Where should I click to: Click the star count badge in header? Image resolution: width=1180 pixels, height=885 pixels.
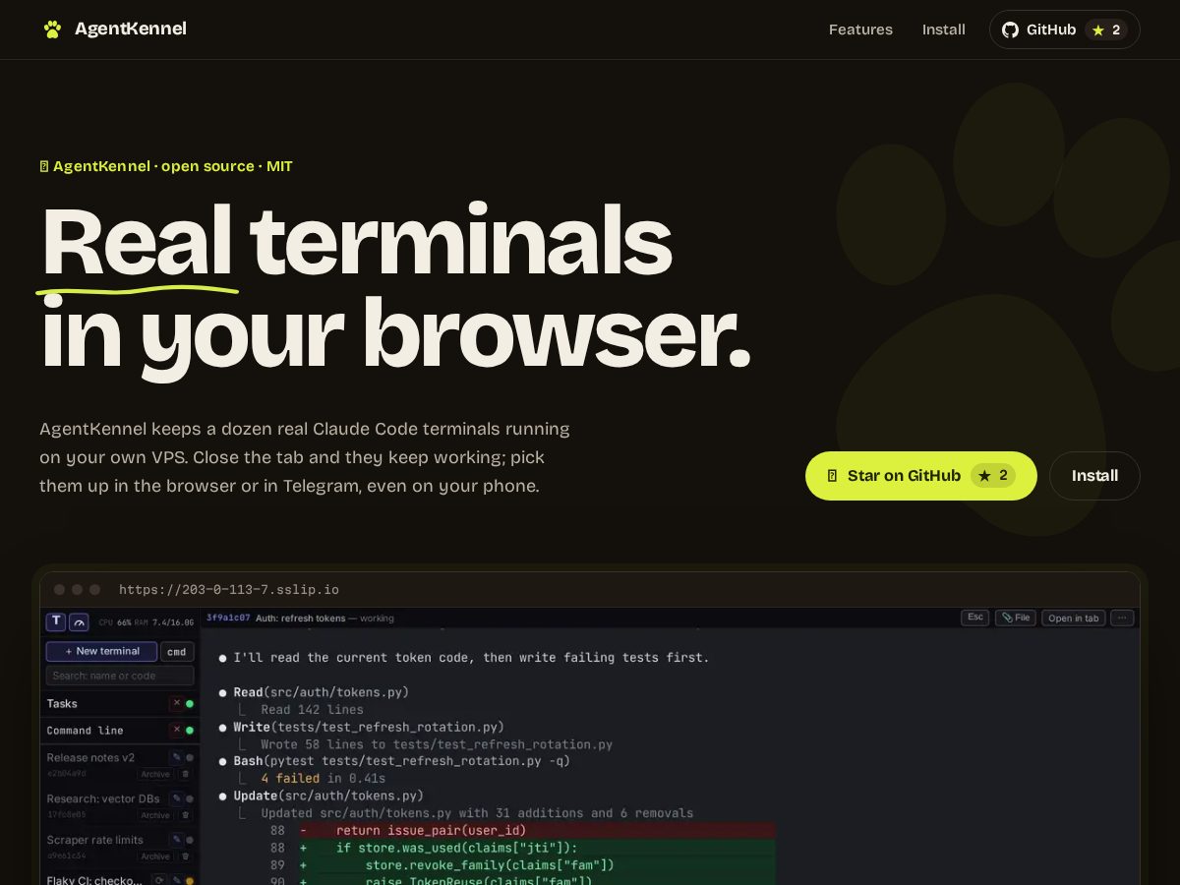[x=1106, y=30]
